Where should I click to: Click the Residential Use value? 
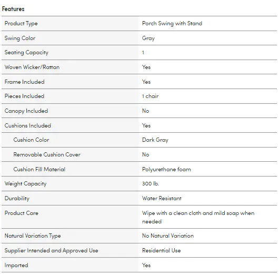(162, 250)
